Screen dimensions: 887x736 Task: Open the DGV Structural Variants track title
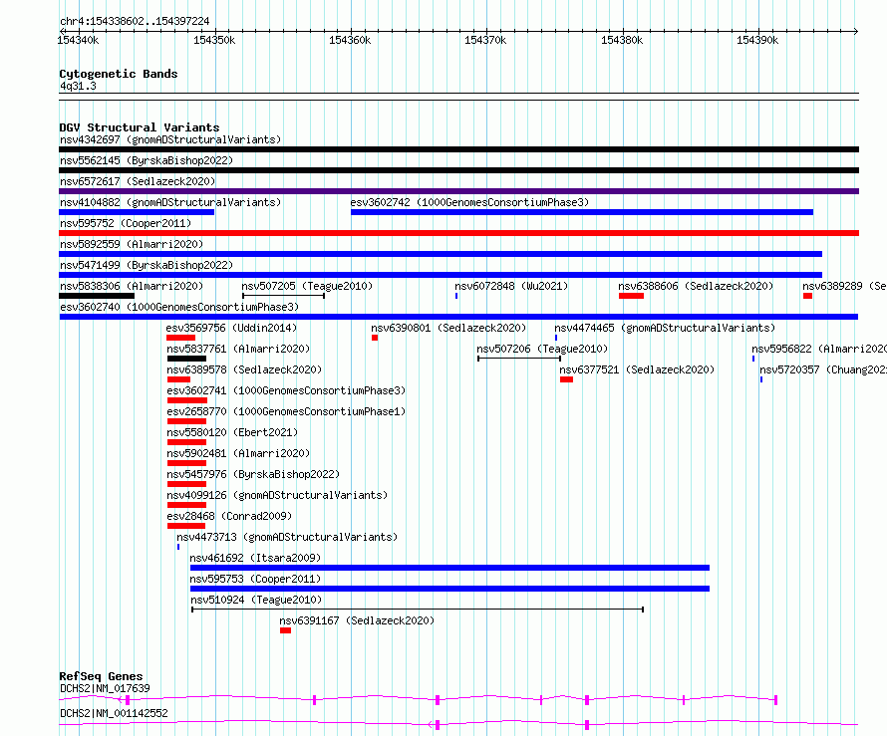pos(140,127)
